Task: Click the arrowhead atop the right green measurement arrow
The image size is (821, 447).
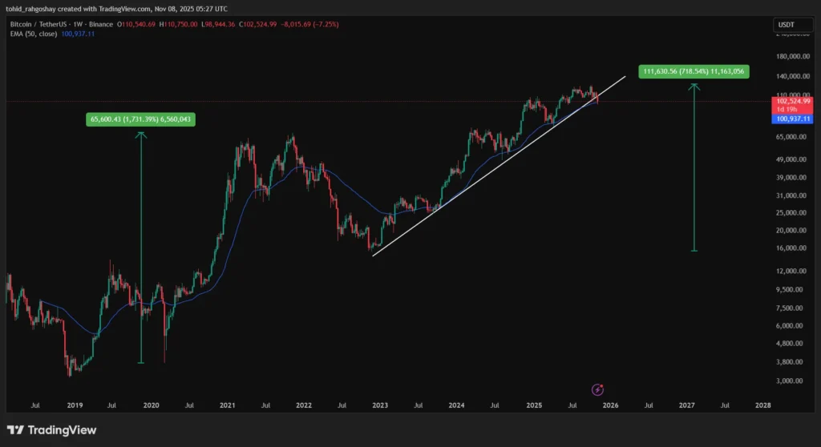Action: pyautogui.click(x=694, y=87)
